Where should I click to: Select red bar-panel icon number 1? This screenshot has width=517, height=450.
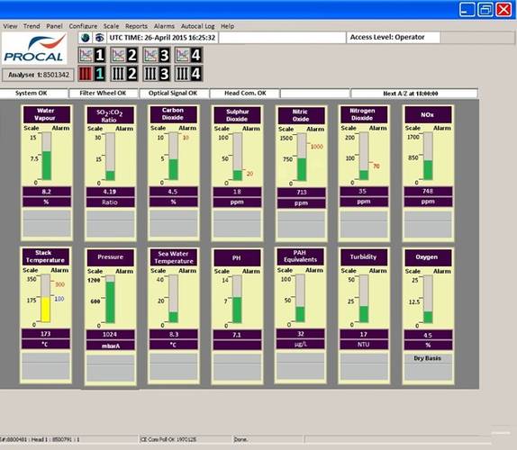(92, 74)
